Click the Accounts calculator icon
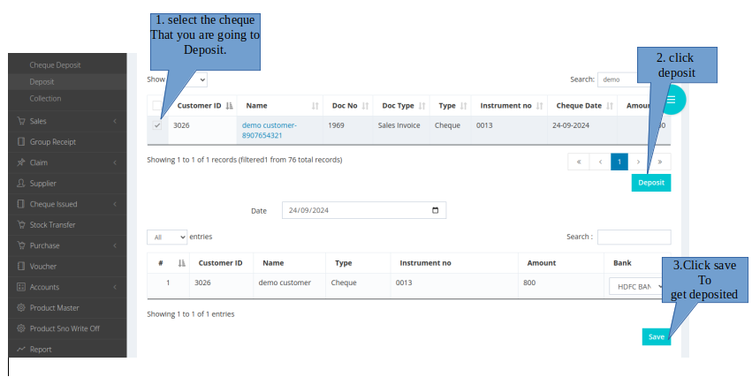Screen dimensions: 752x377 (x=21, y=287)
